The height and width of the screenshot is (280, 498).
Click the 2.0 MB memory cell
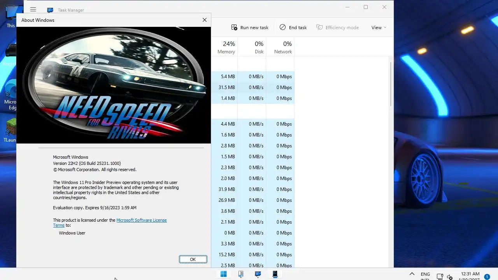[x=224, y=178]
